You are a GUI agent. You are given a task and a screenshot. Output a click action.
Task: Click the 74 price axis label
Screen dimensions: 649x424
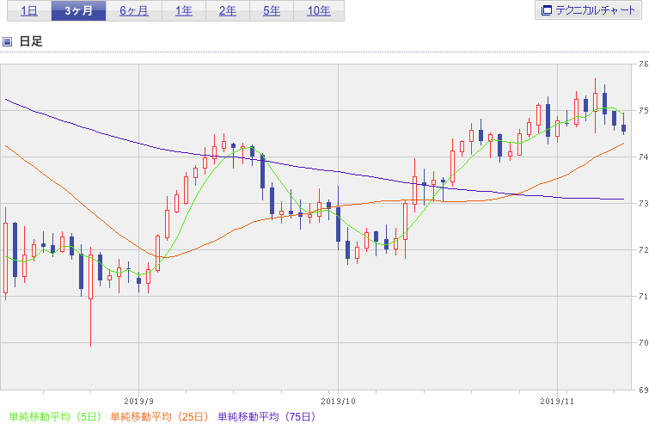click(x=643, y=157)
